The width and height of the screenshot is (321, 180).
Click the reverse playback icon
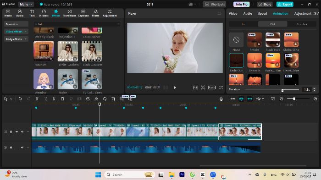tap(88, 99)
